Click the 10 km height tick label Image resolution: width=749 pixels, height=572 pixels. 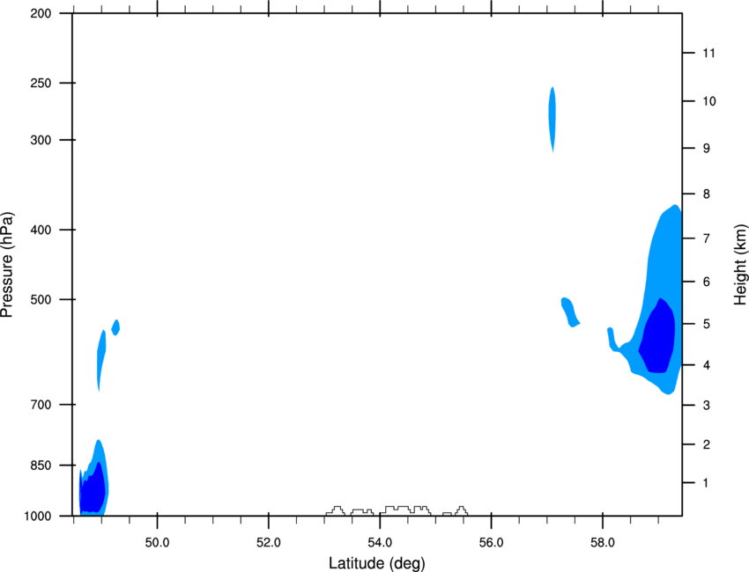[x=709, y=101]
